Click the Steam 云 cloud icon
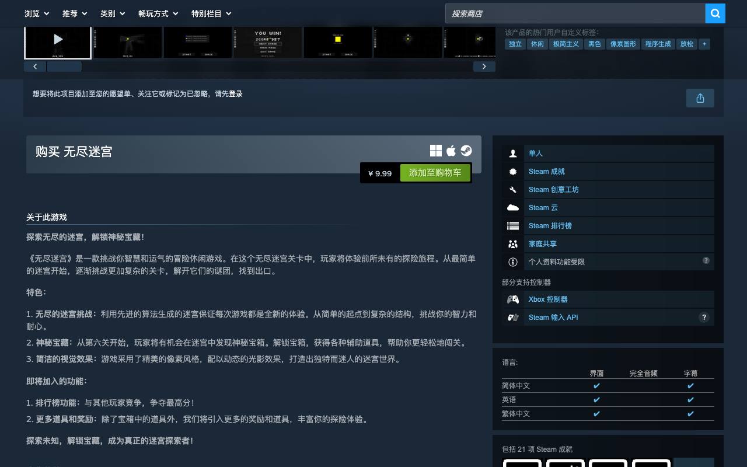 (513, 208)
